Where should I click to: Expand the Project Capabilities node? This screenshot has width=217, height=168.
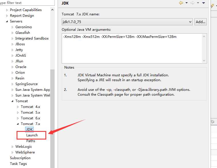(7, 10)
